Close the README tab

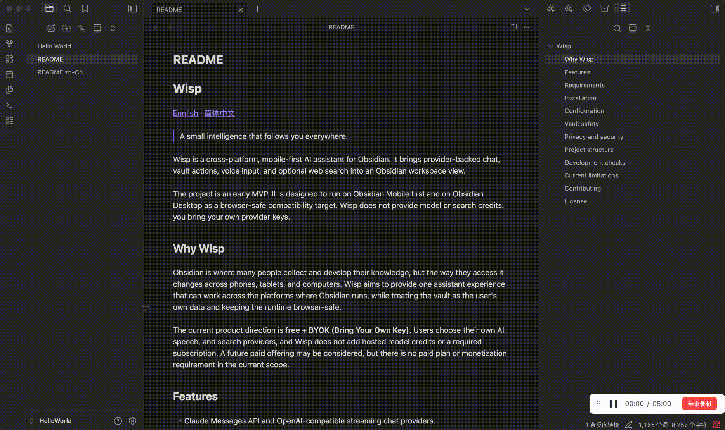241,10
